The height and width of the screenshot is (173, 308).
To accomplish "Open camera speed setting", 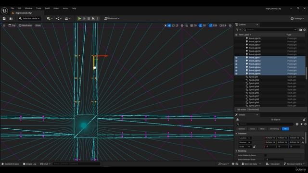I will pos(223,25).
